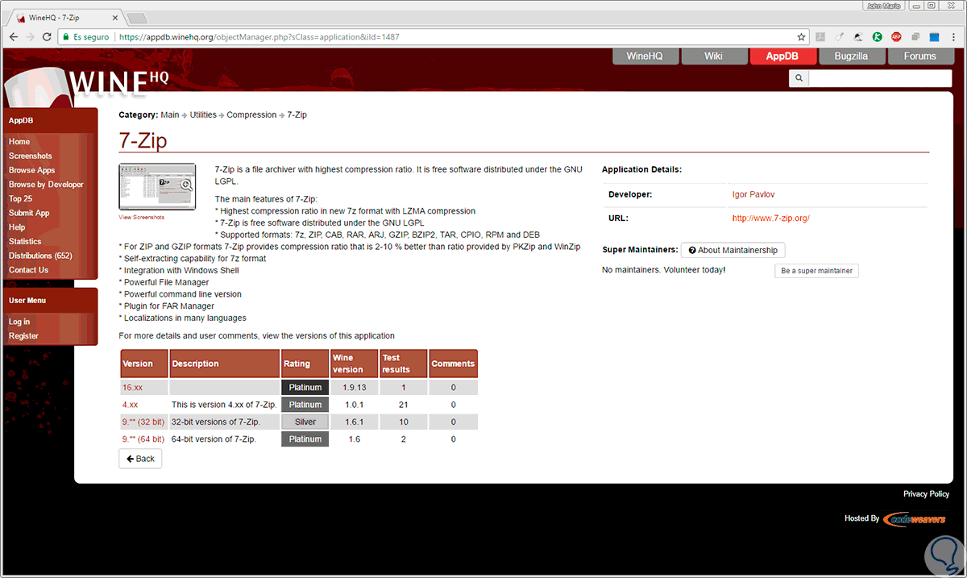
Task: Open version 9.** (32 bit)
Action: [x=143, y=422]
